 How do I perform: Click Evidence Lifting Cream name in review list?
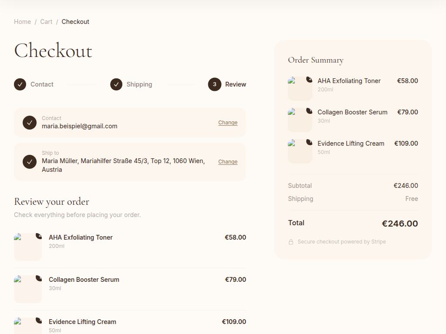pyautogui.click(x=82, y=322)
